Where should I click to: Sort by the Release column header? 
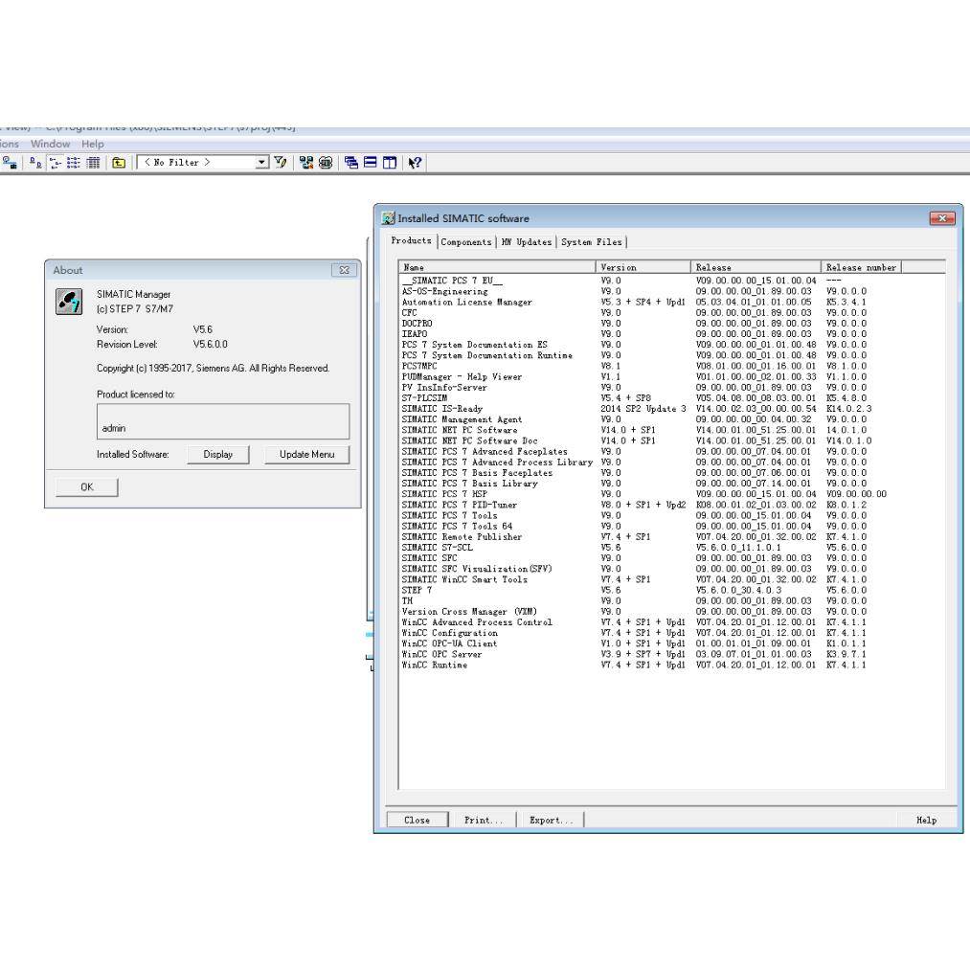tap(756, 267)
